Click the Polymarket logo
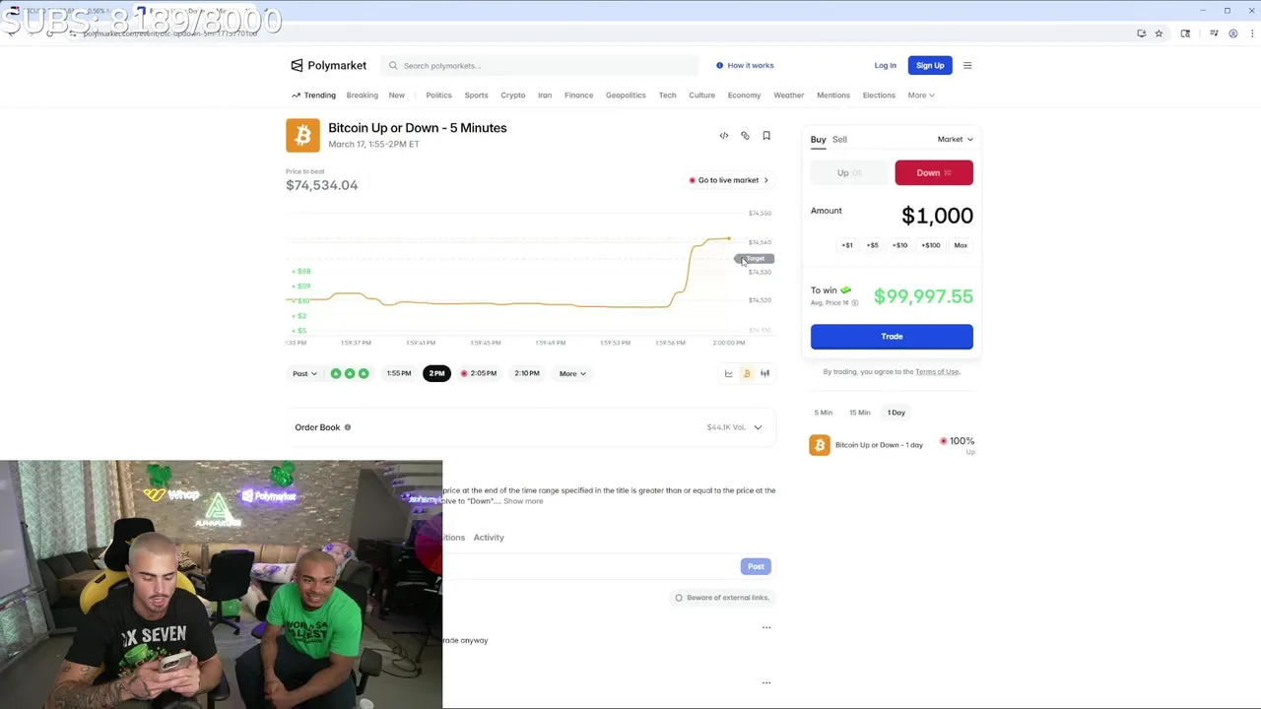 (x=328, y=65)
